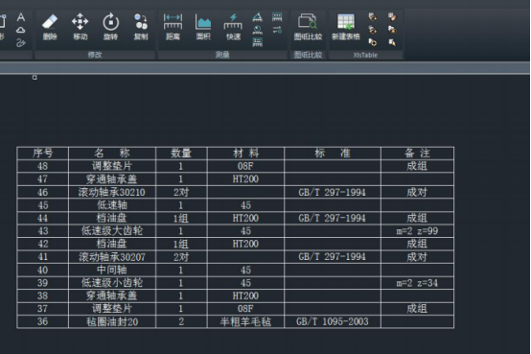Click the 修改 panel title
Viewport: 531px width, 354px height.
95,55
